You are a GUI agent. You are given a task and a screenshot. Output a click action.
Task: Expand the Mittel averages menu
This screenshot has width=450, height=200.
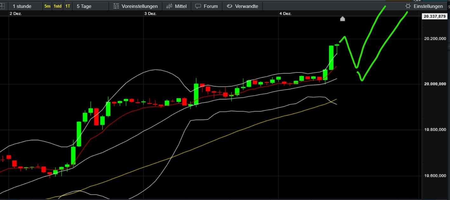(x=177, y=6)
